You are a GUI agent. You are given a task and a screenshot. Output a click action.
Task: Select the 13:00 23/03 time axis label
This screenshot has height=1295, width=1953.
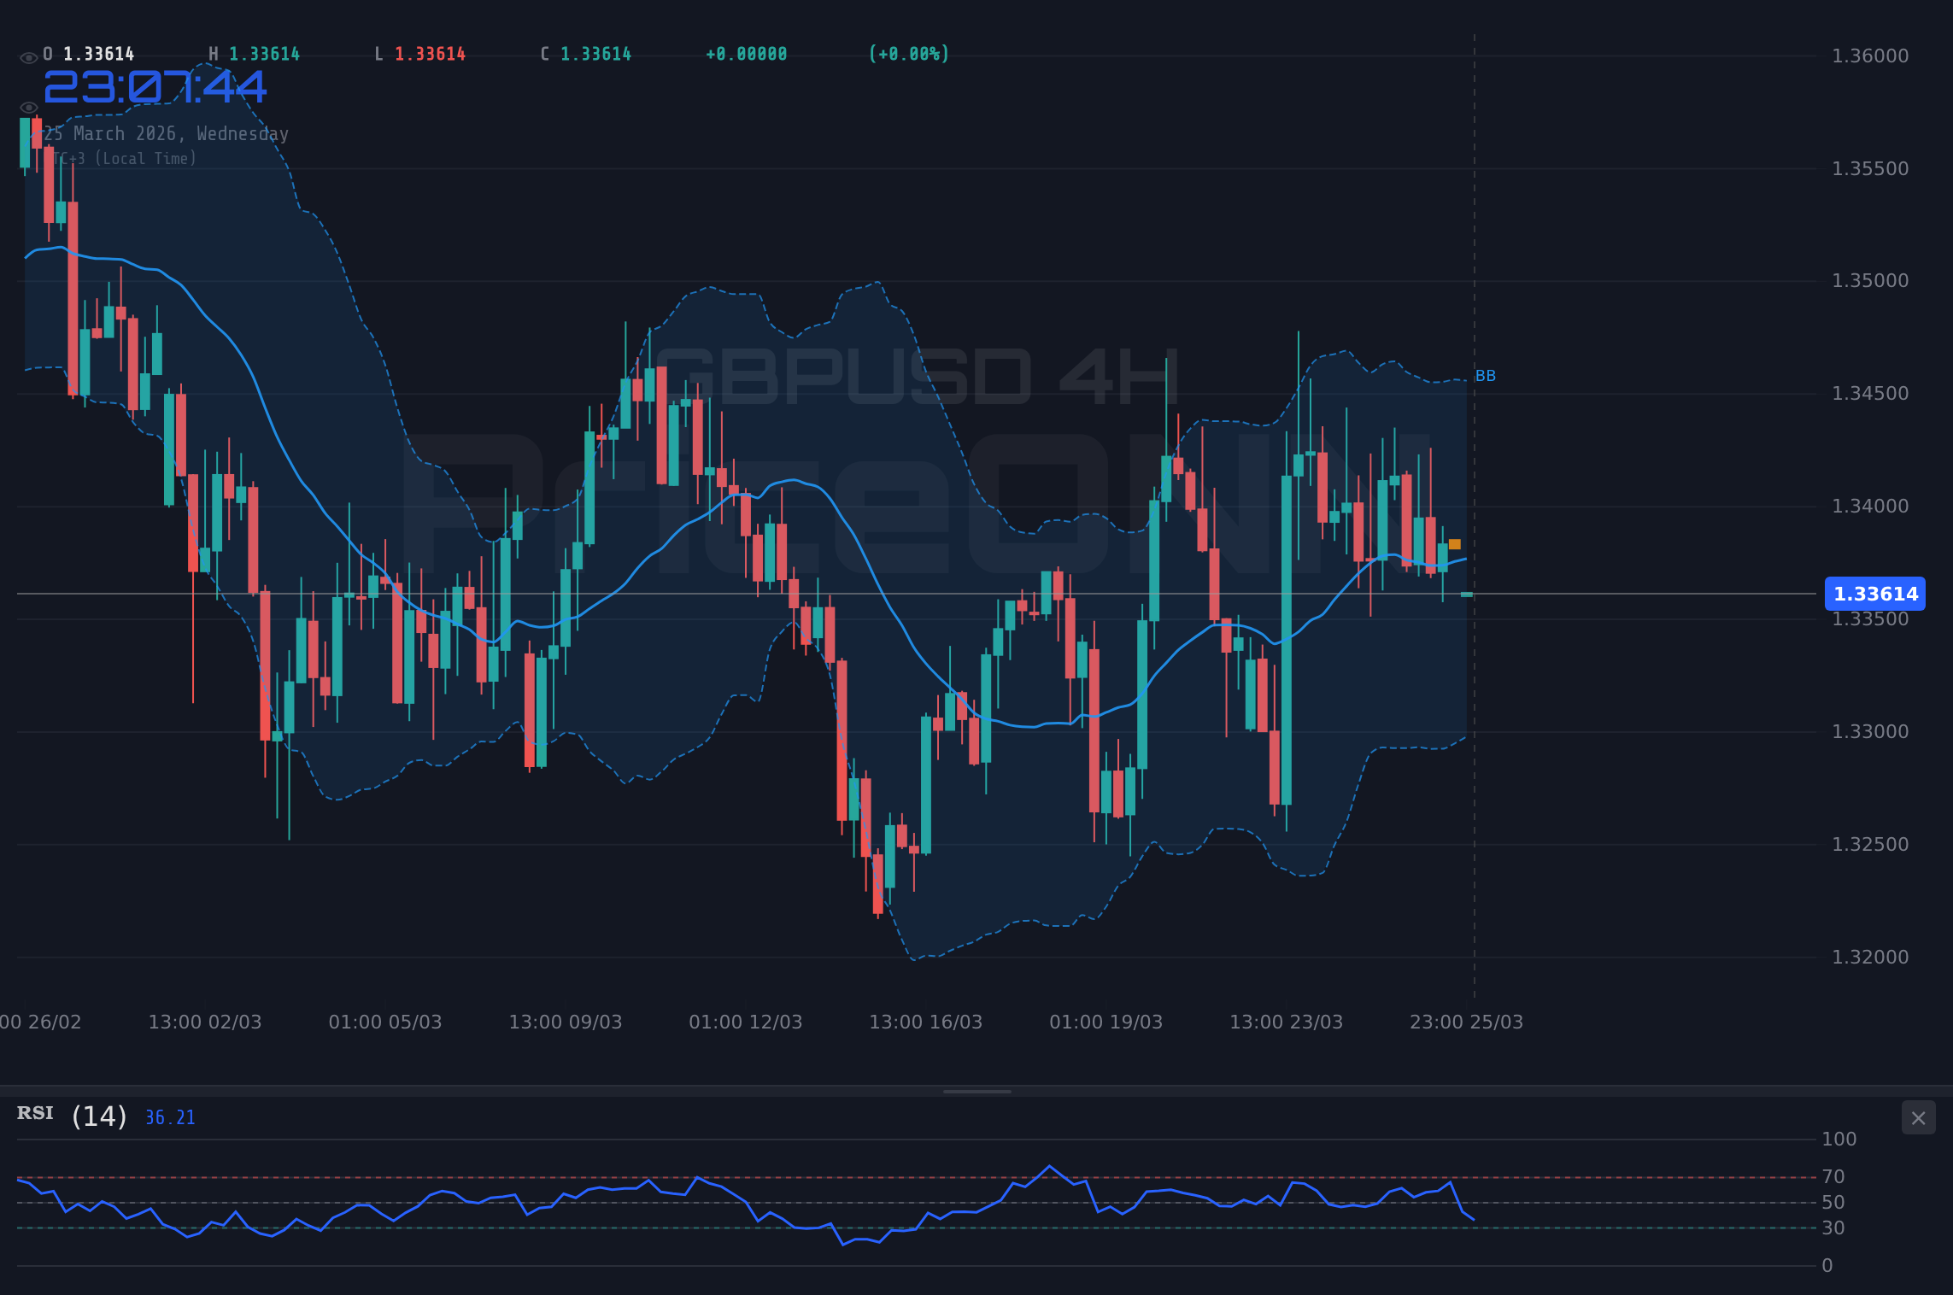[1287, 1021]
